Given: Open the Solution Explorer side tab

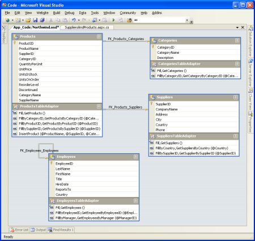Looking at the screenshot, I should [250, 41].
